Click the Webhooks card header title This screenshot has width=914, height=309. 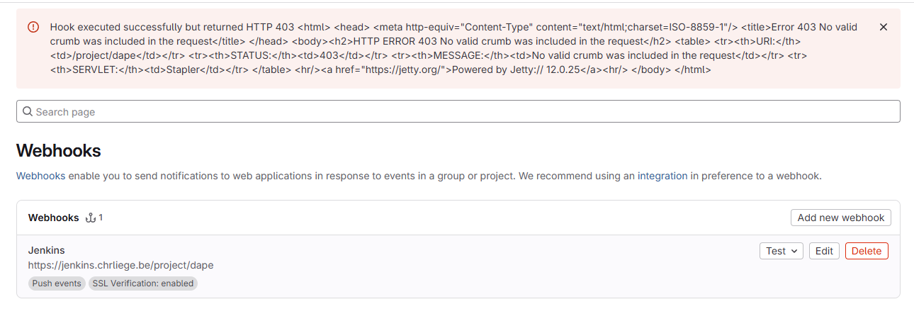tap(53, 218)
